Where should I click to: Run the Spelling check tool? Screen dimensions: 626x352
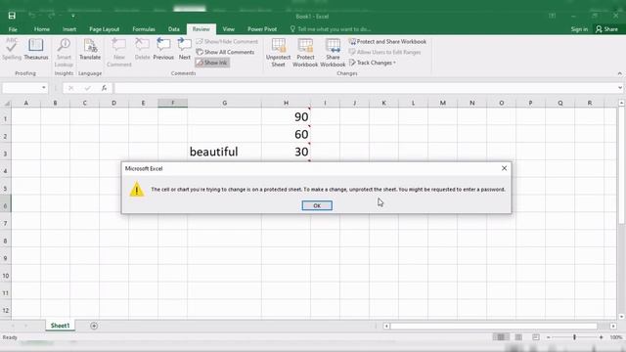[12, 49]
